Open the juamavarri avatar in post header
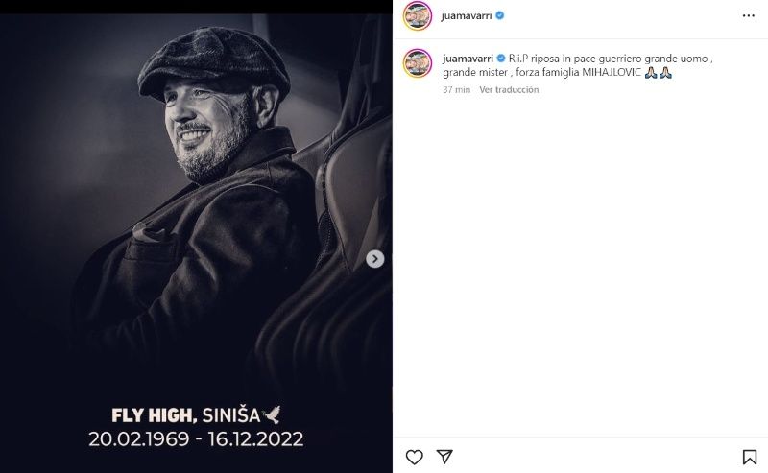The height and width of the screenshot is (473, 768). pyautogui.click(x=418, y=15)
